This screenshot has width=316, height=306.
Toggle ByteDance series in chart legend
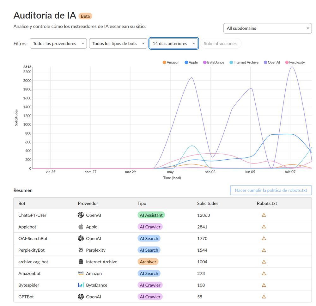pos(214,62)
